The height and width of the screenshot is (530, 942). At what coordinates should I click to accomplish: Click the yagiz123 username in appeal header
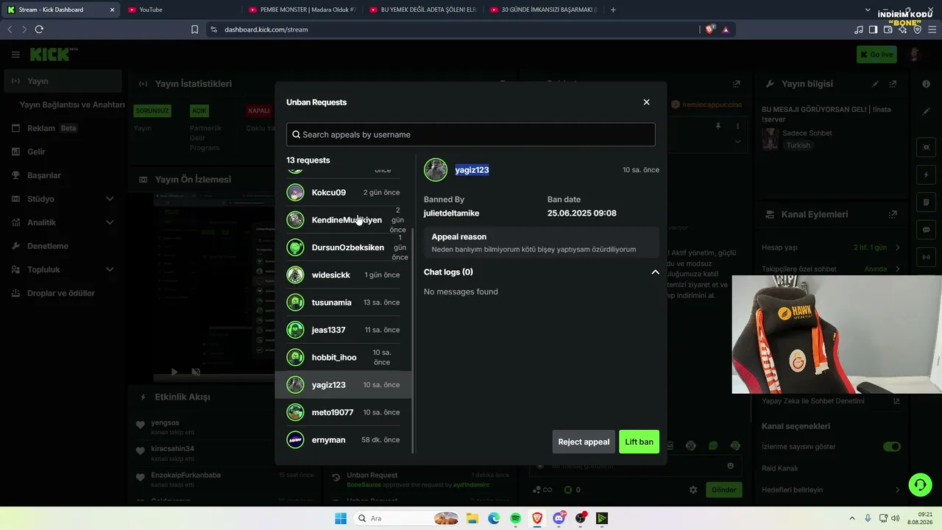click(x=472, y=170)
